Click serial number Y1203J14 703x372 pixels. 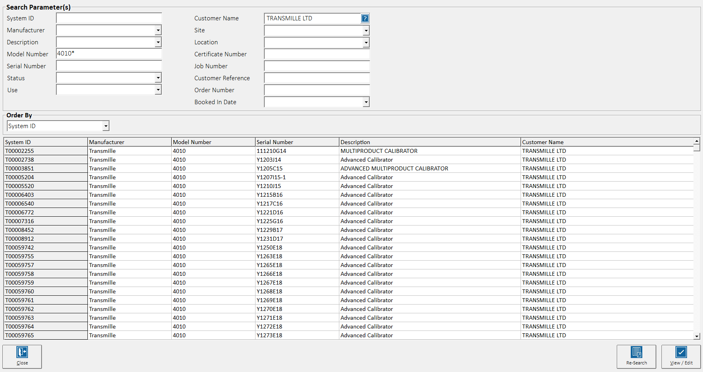(x=269, y=160)
